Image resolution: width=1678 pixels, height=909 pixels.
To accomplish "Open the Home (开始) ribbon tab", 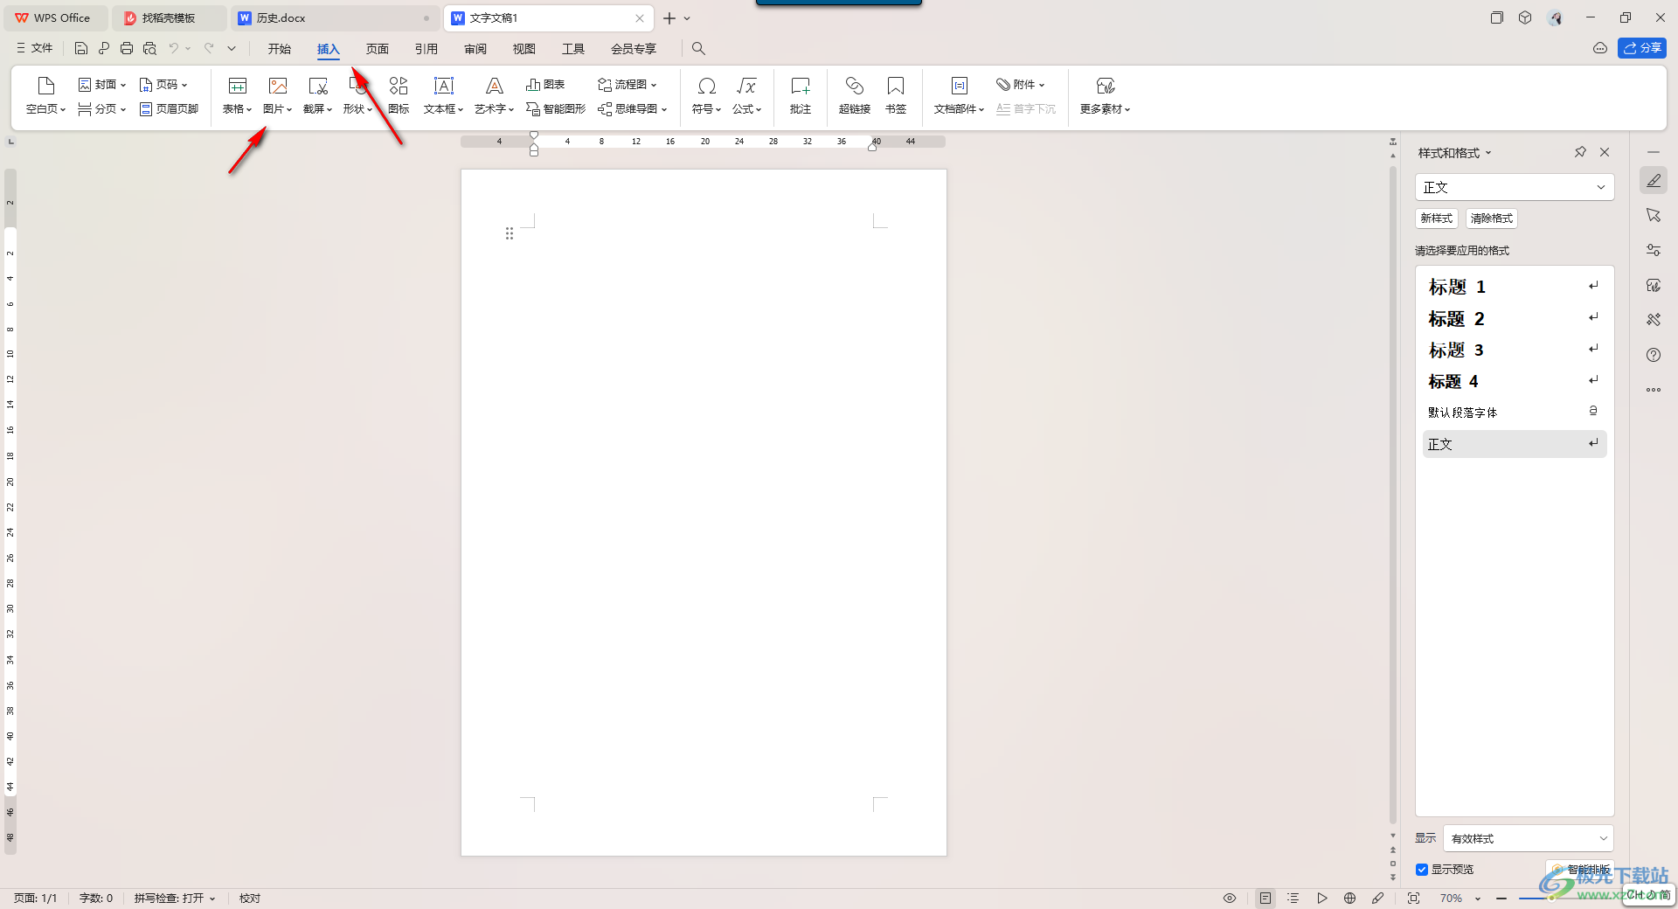I will [280, 48].
